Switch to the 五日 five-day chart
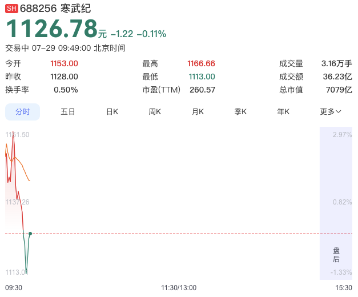 [x=68, y=112]
